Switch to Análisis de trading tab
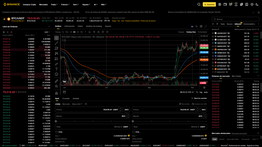This screenshot has height=147, width=262. (94, 26)
